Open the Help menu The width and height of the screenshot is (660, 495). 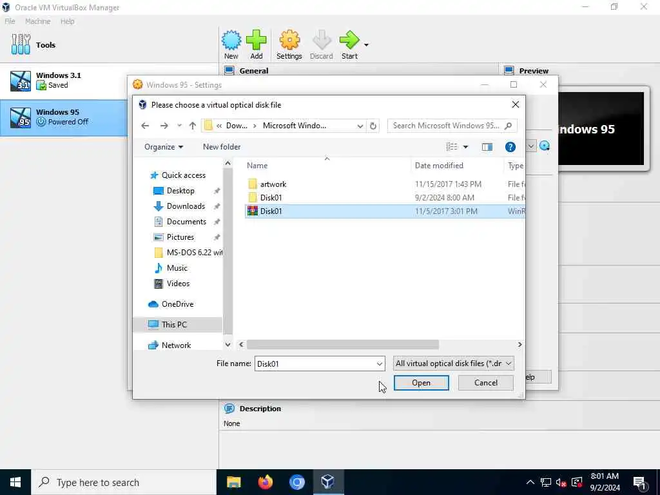click(67, 21)
